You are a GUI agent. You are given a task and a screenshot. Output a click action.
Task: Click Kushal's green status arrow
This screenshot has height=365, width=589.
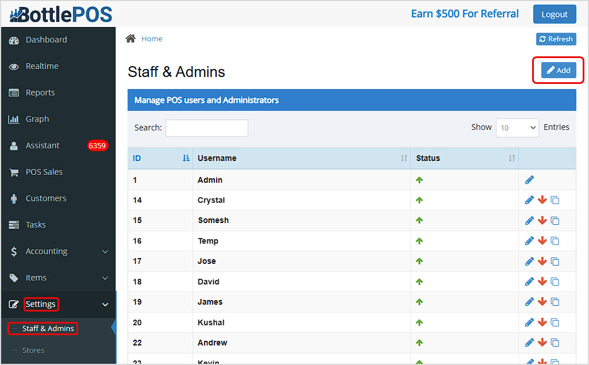(419, 322)
